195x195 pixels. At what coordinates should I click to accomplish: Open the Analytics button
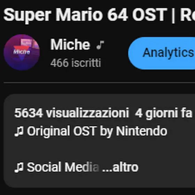coord(162,53)
